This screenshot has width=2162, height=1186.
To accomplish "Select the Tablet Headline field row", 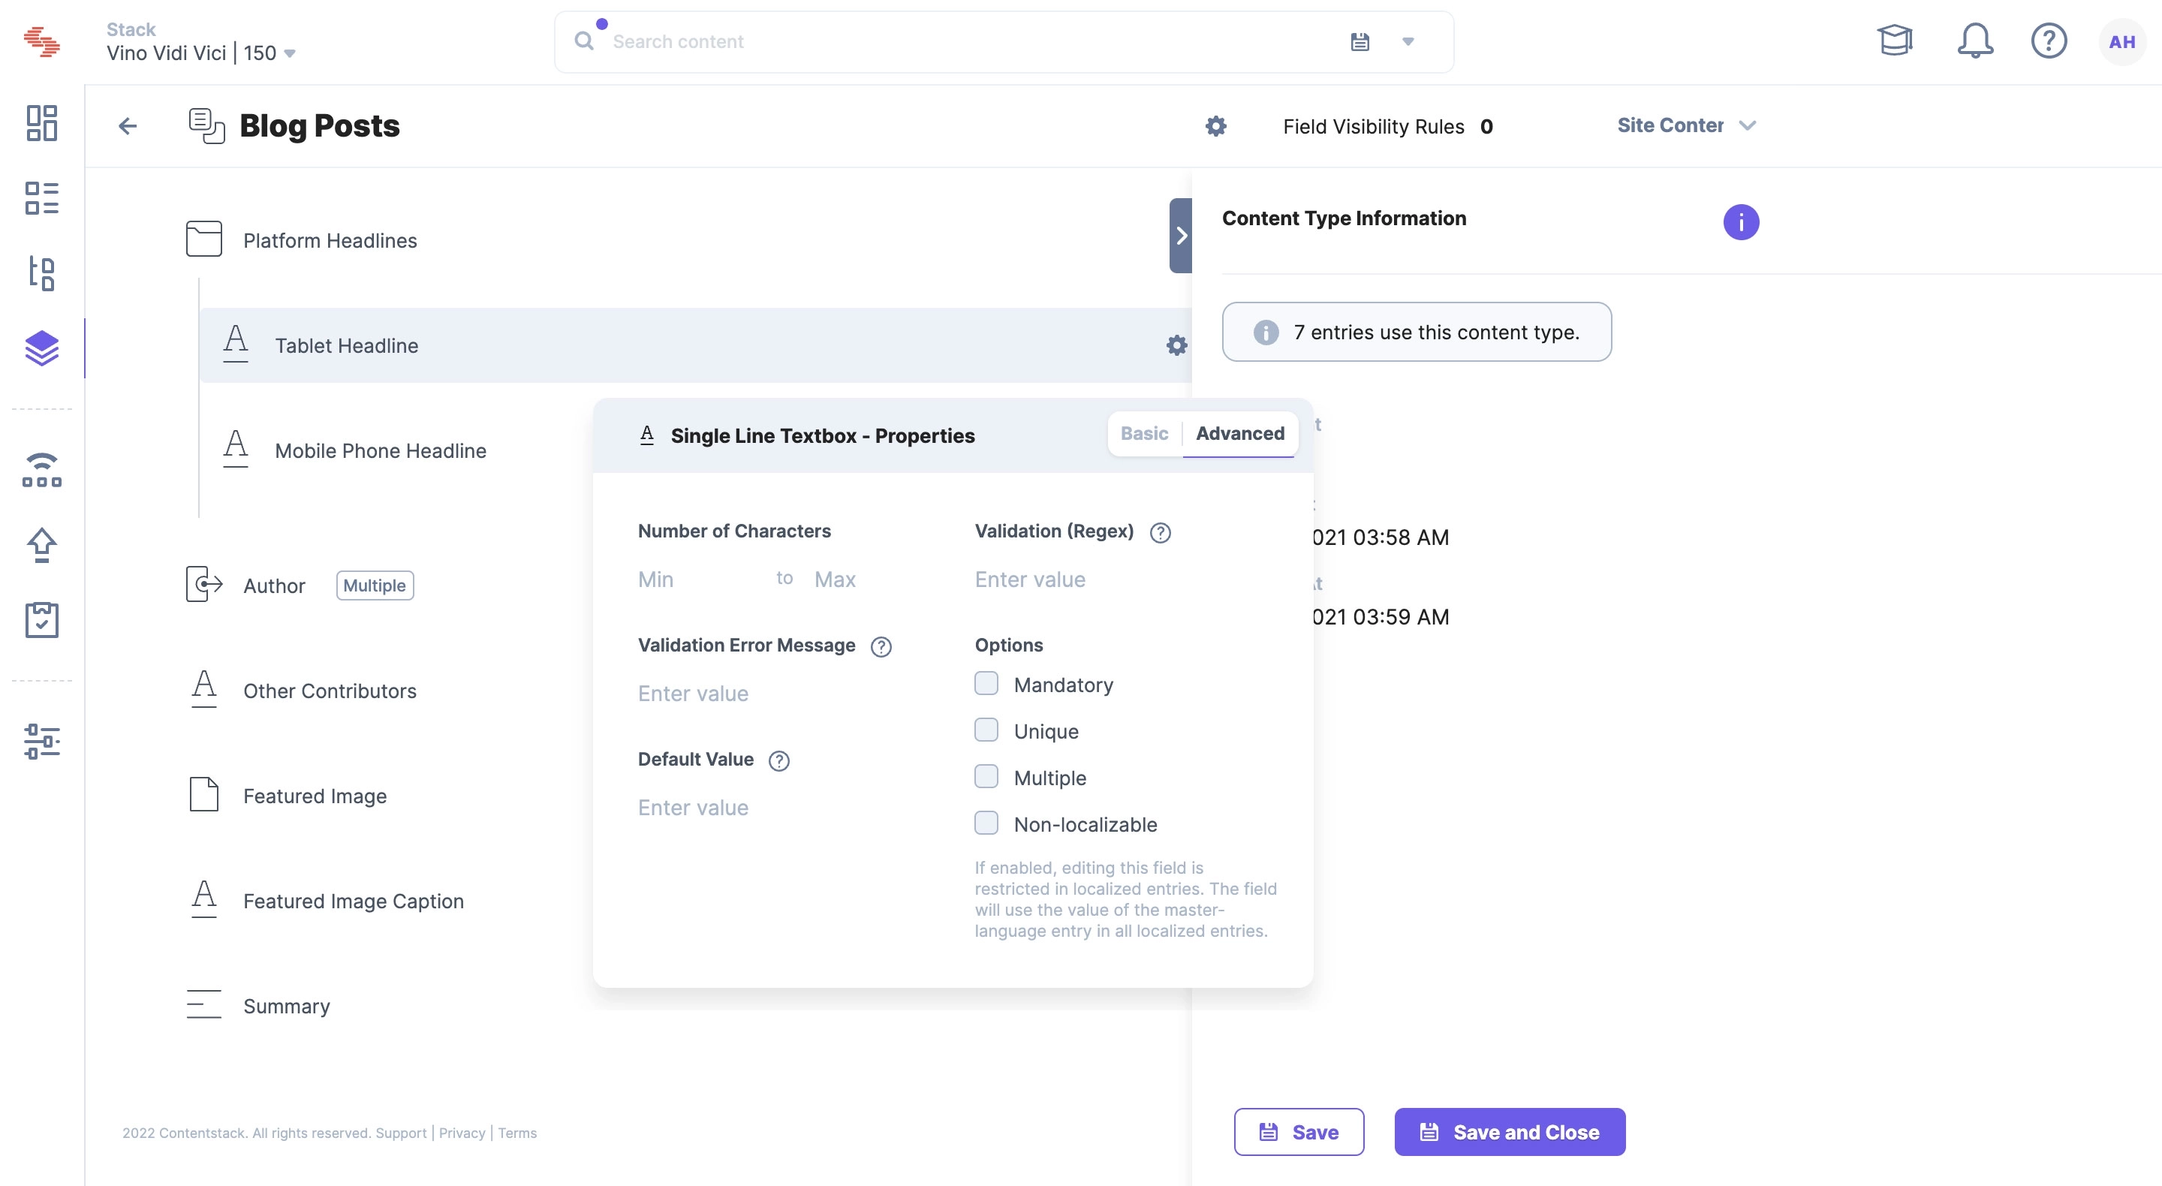I will (695, 345).
